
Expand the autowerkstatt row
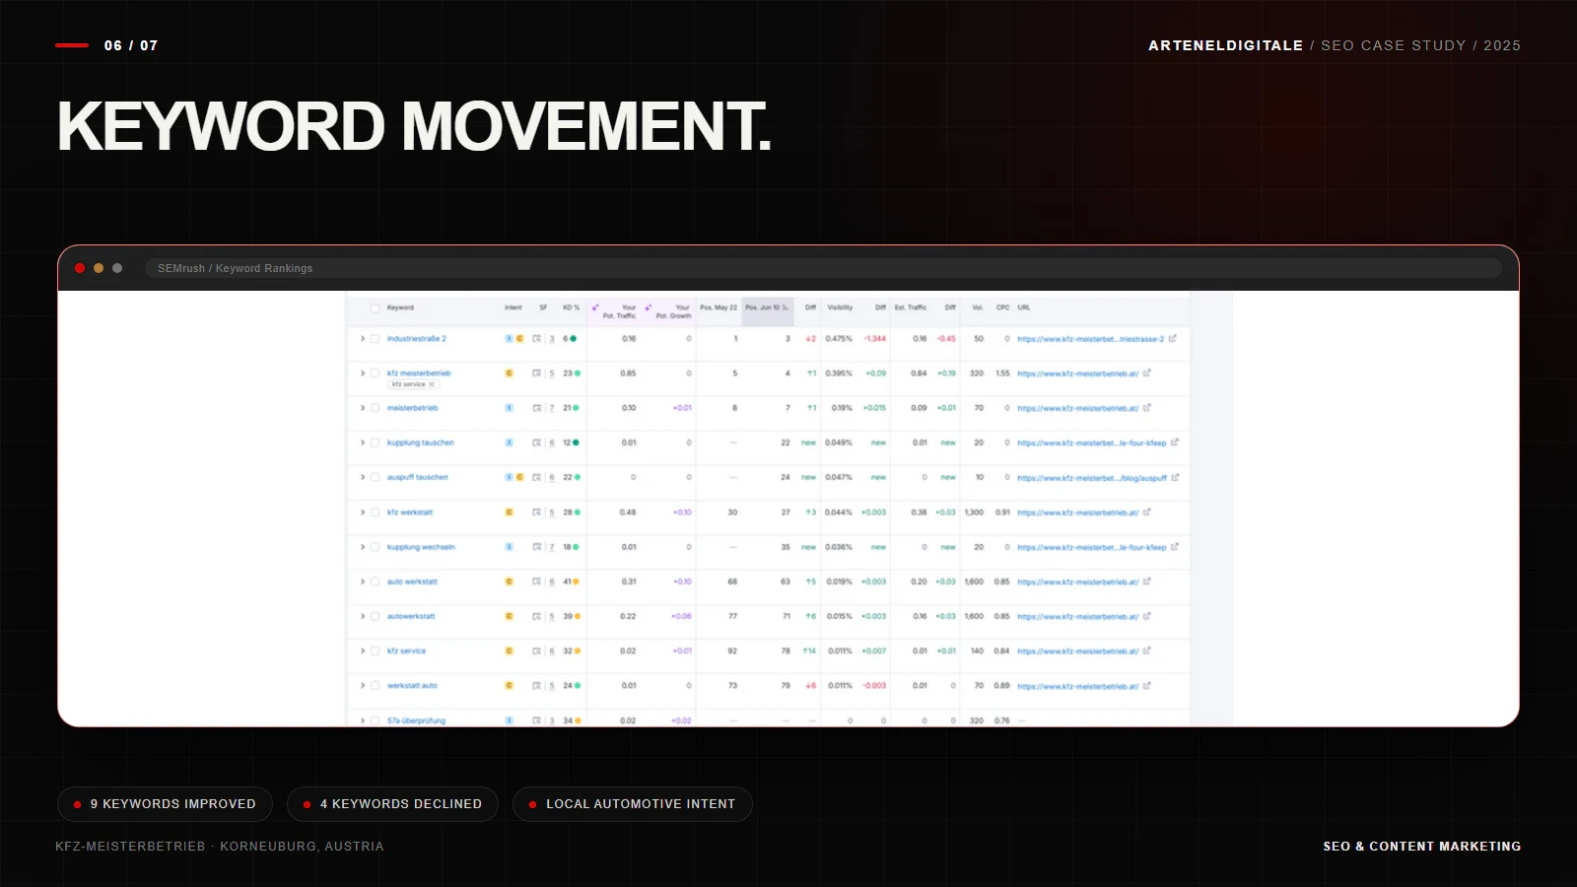tap(363, 616)
